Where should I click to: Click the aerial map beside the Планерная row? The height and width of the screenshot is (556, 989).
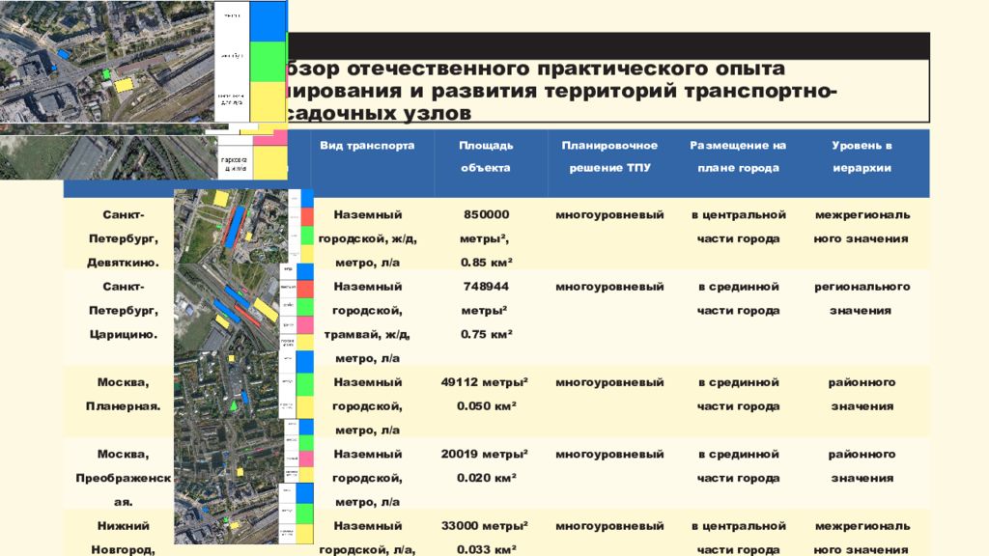click(x=243, y=384)
